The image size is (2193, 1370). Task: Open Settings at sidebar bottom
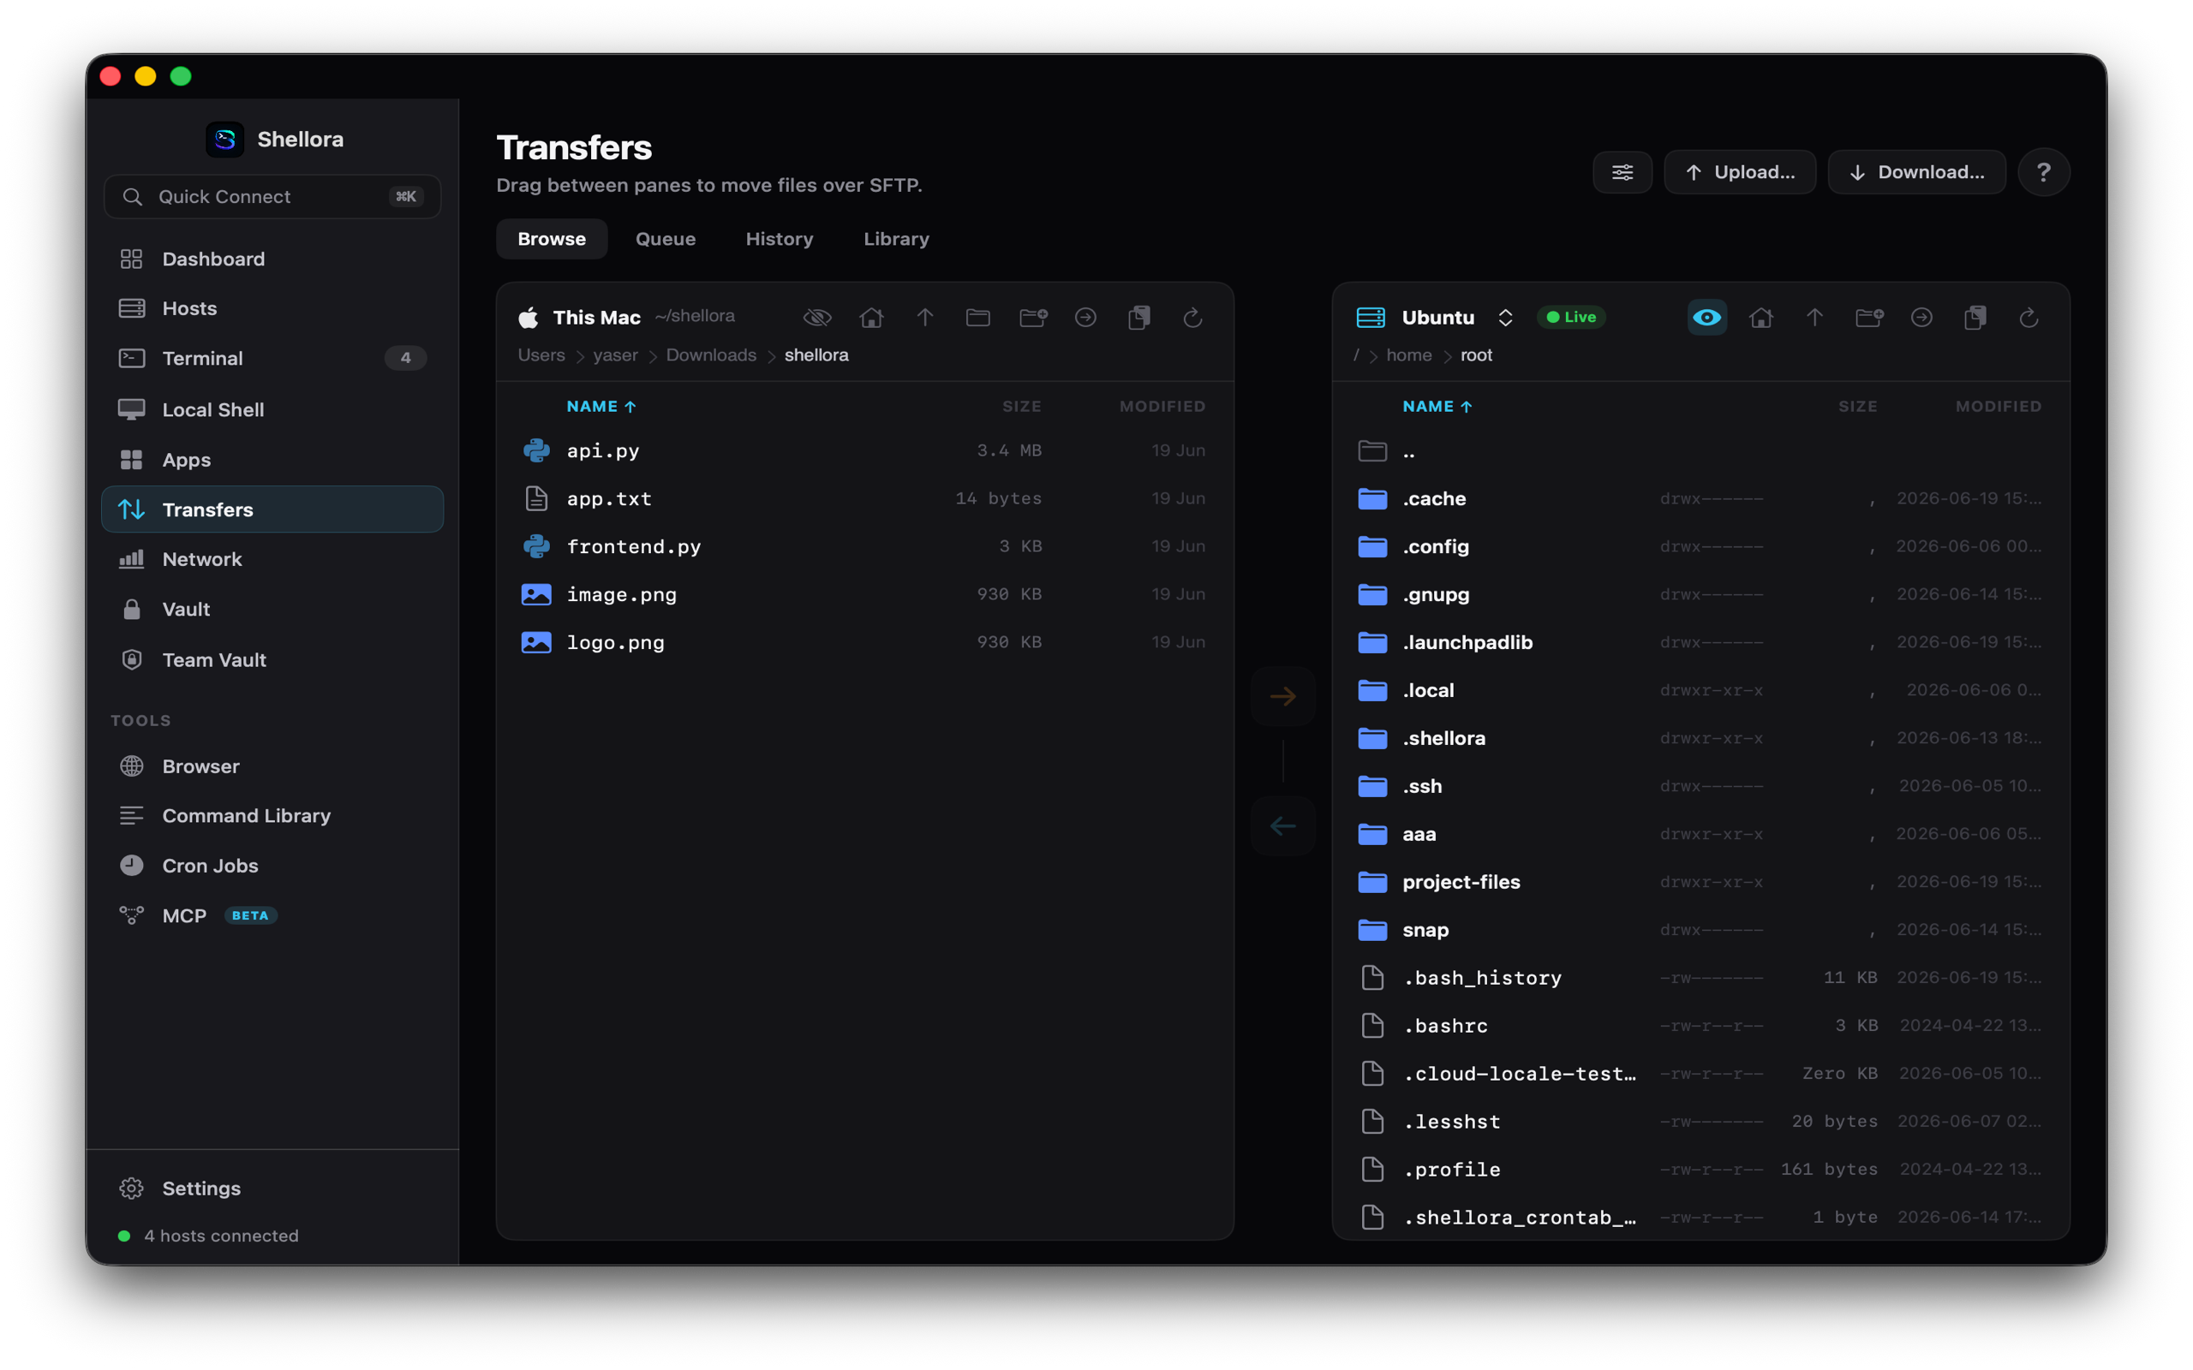click(x=272, y=1188)
